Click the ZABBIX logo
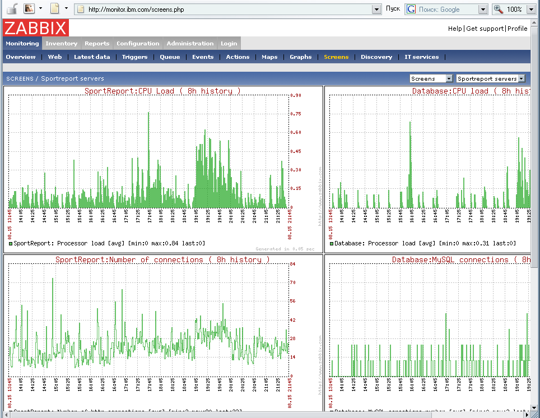This screenshot has height=418, width=540. point(36,28)
